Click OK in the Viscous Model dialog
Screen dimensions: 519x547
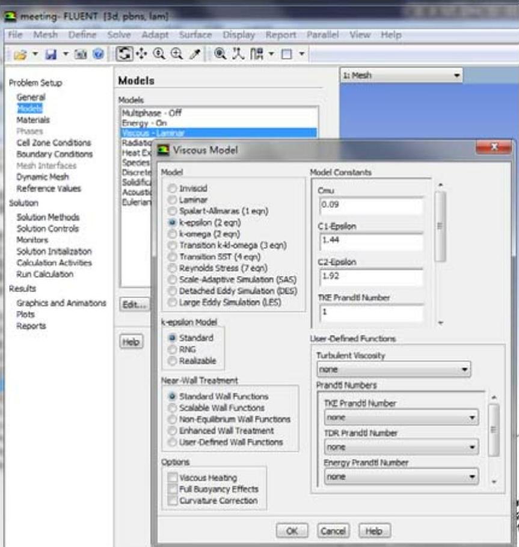[x=292, y=531]
